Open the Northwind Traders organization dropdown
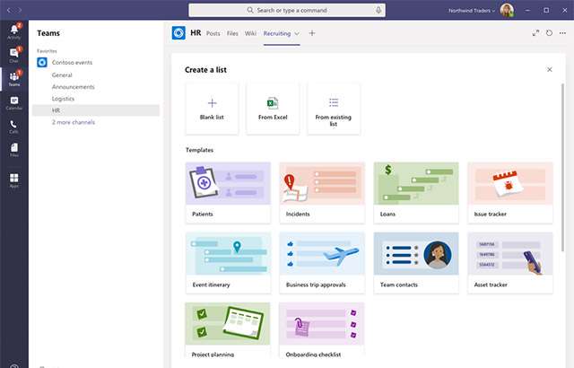Screen dimensions: 574x368 tap(472, 11)
